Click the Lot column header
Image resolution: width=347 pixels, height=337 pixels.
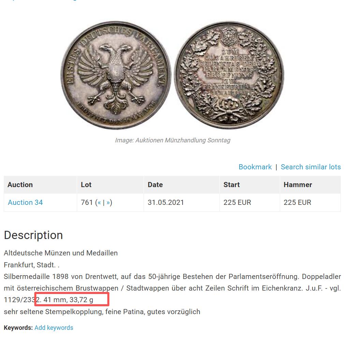click(86, 185)
